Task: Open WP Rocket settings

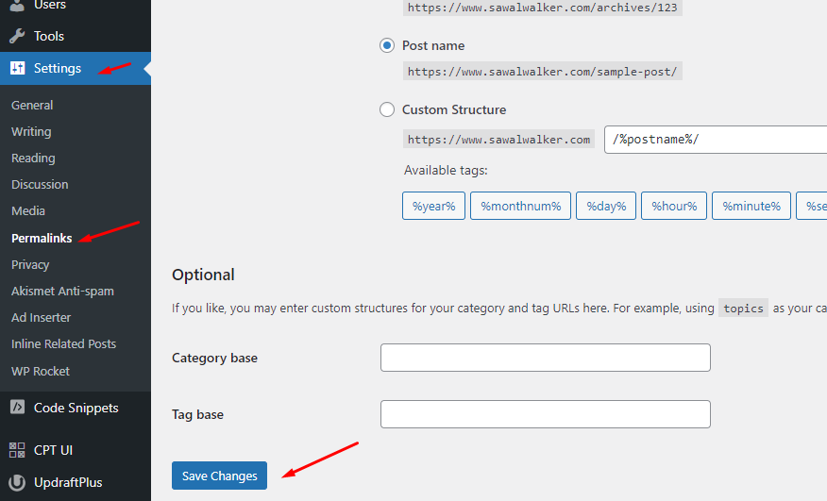Action: [40, 371]
